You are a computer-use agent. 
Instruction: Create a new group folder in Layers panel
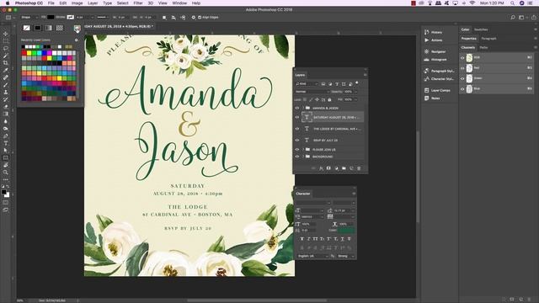click(344, 168)
